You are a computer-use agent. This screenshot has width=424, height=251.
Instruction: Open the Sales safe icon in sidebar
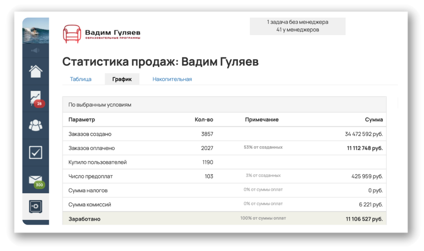point(36,206)
